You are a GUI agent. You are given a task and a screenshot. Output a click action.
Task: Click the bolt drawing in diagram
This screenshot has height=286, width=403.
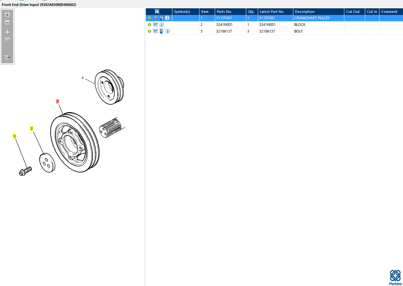[25, 172]
